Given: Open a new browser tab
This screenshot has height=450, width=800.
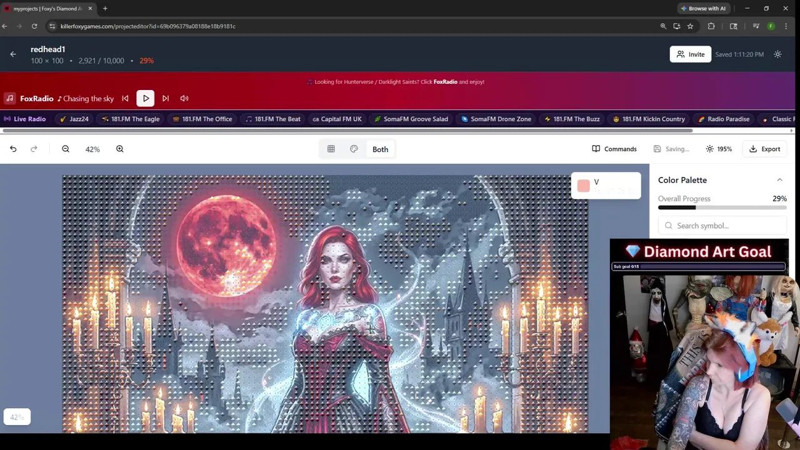Looking at the screenshot, I should pyautogui.click(x=105, y=8).
